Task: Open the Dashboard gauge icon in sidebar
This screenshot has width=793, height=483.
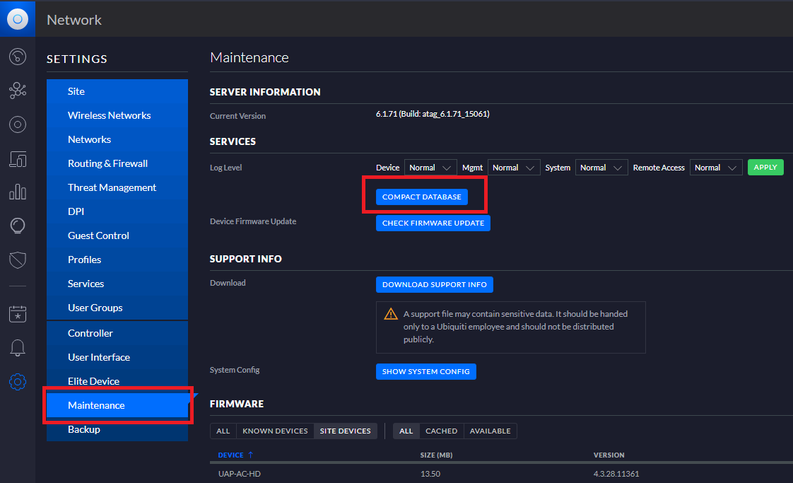Action: click(18, 57)
